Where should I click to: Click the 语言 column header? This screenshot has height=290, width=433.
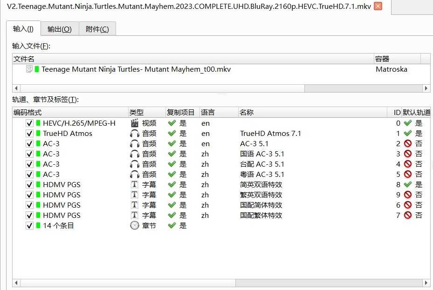point(219,113)
